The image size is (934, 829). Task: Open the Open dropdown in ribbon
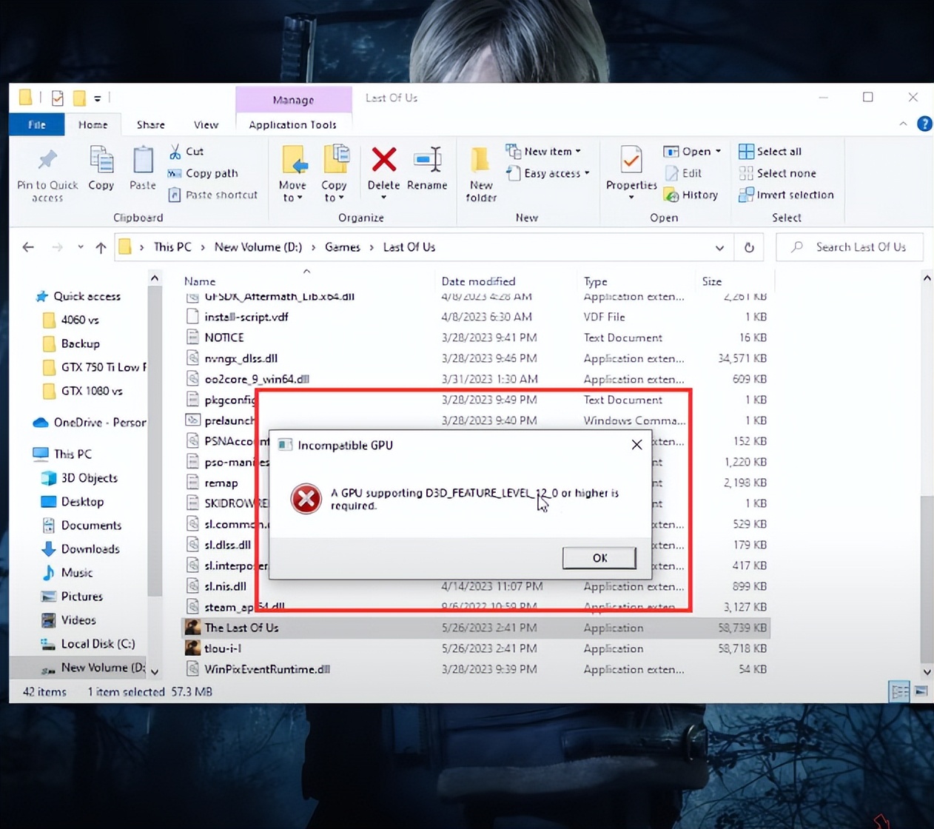692,151
